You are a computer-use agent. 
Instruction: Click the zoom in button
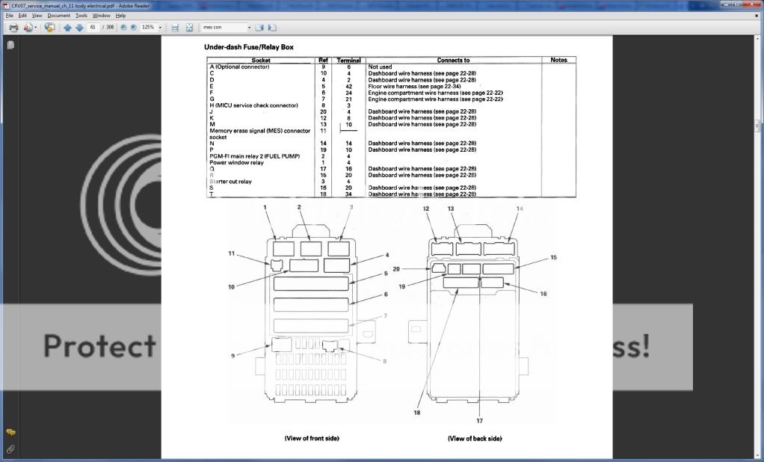[x=134, y=28]
